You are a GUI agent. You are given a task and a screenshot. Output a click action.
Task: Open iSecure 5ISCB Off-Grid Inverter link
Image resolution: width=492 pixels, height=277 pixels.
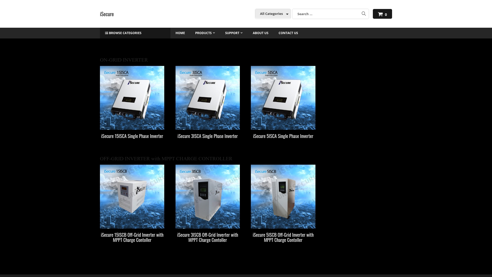pyautogui.click(x=283, y=238)
